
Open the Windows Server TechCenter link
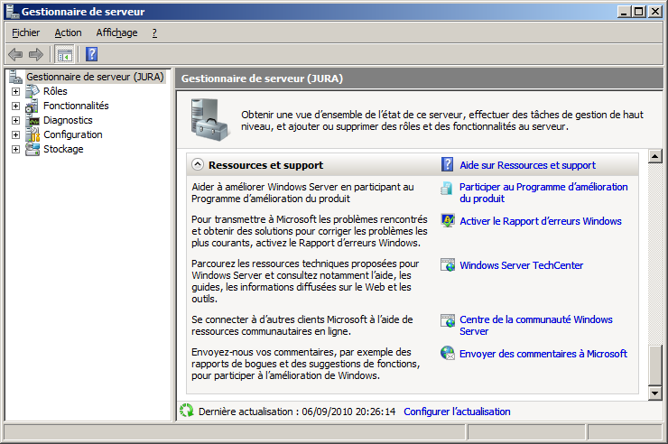click(521, 265)
